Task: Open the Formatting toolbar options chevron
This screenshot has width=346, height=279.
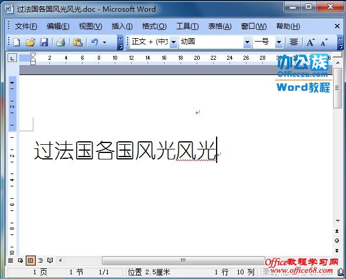Action: [x=341, y=43]
